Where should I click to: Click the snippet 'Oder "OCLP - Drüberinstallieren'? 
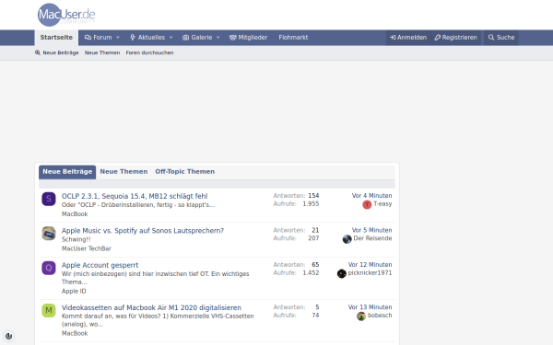(138, 205)
